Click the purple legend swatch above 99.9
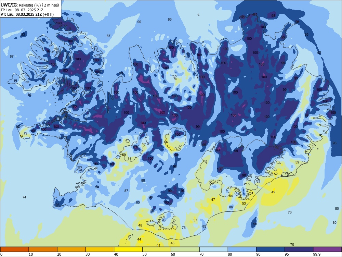Image resolution: width=342 pixels, height=257 pixels. point(327,249)
